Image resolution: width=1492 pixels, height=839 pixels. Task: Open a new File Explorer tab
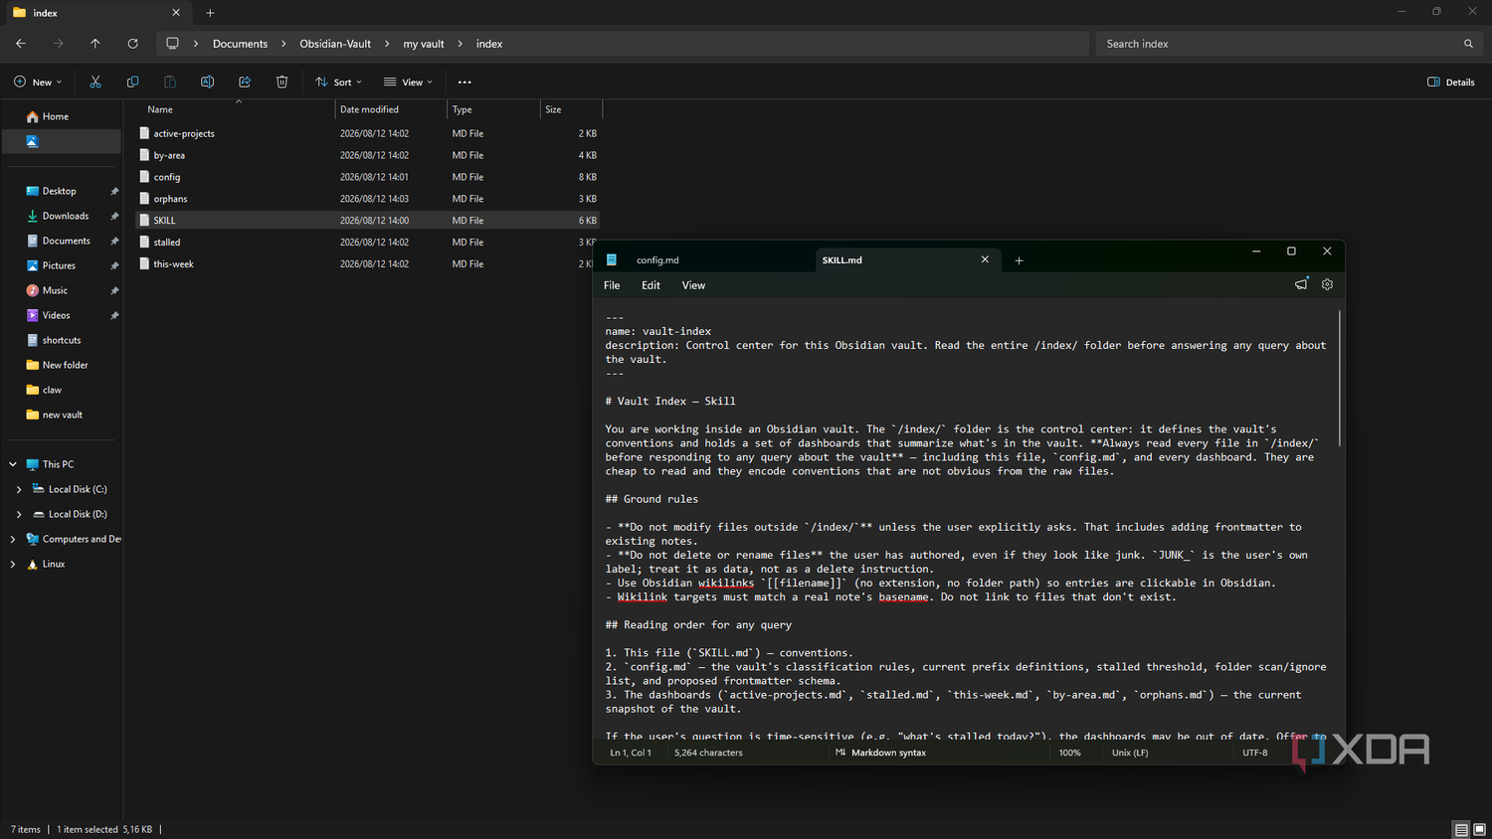coord(210,13)
